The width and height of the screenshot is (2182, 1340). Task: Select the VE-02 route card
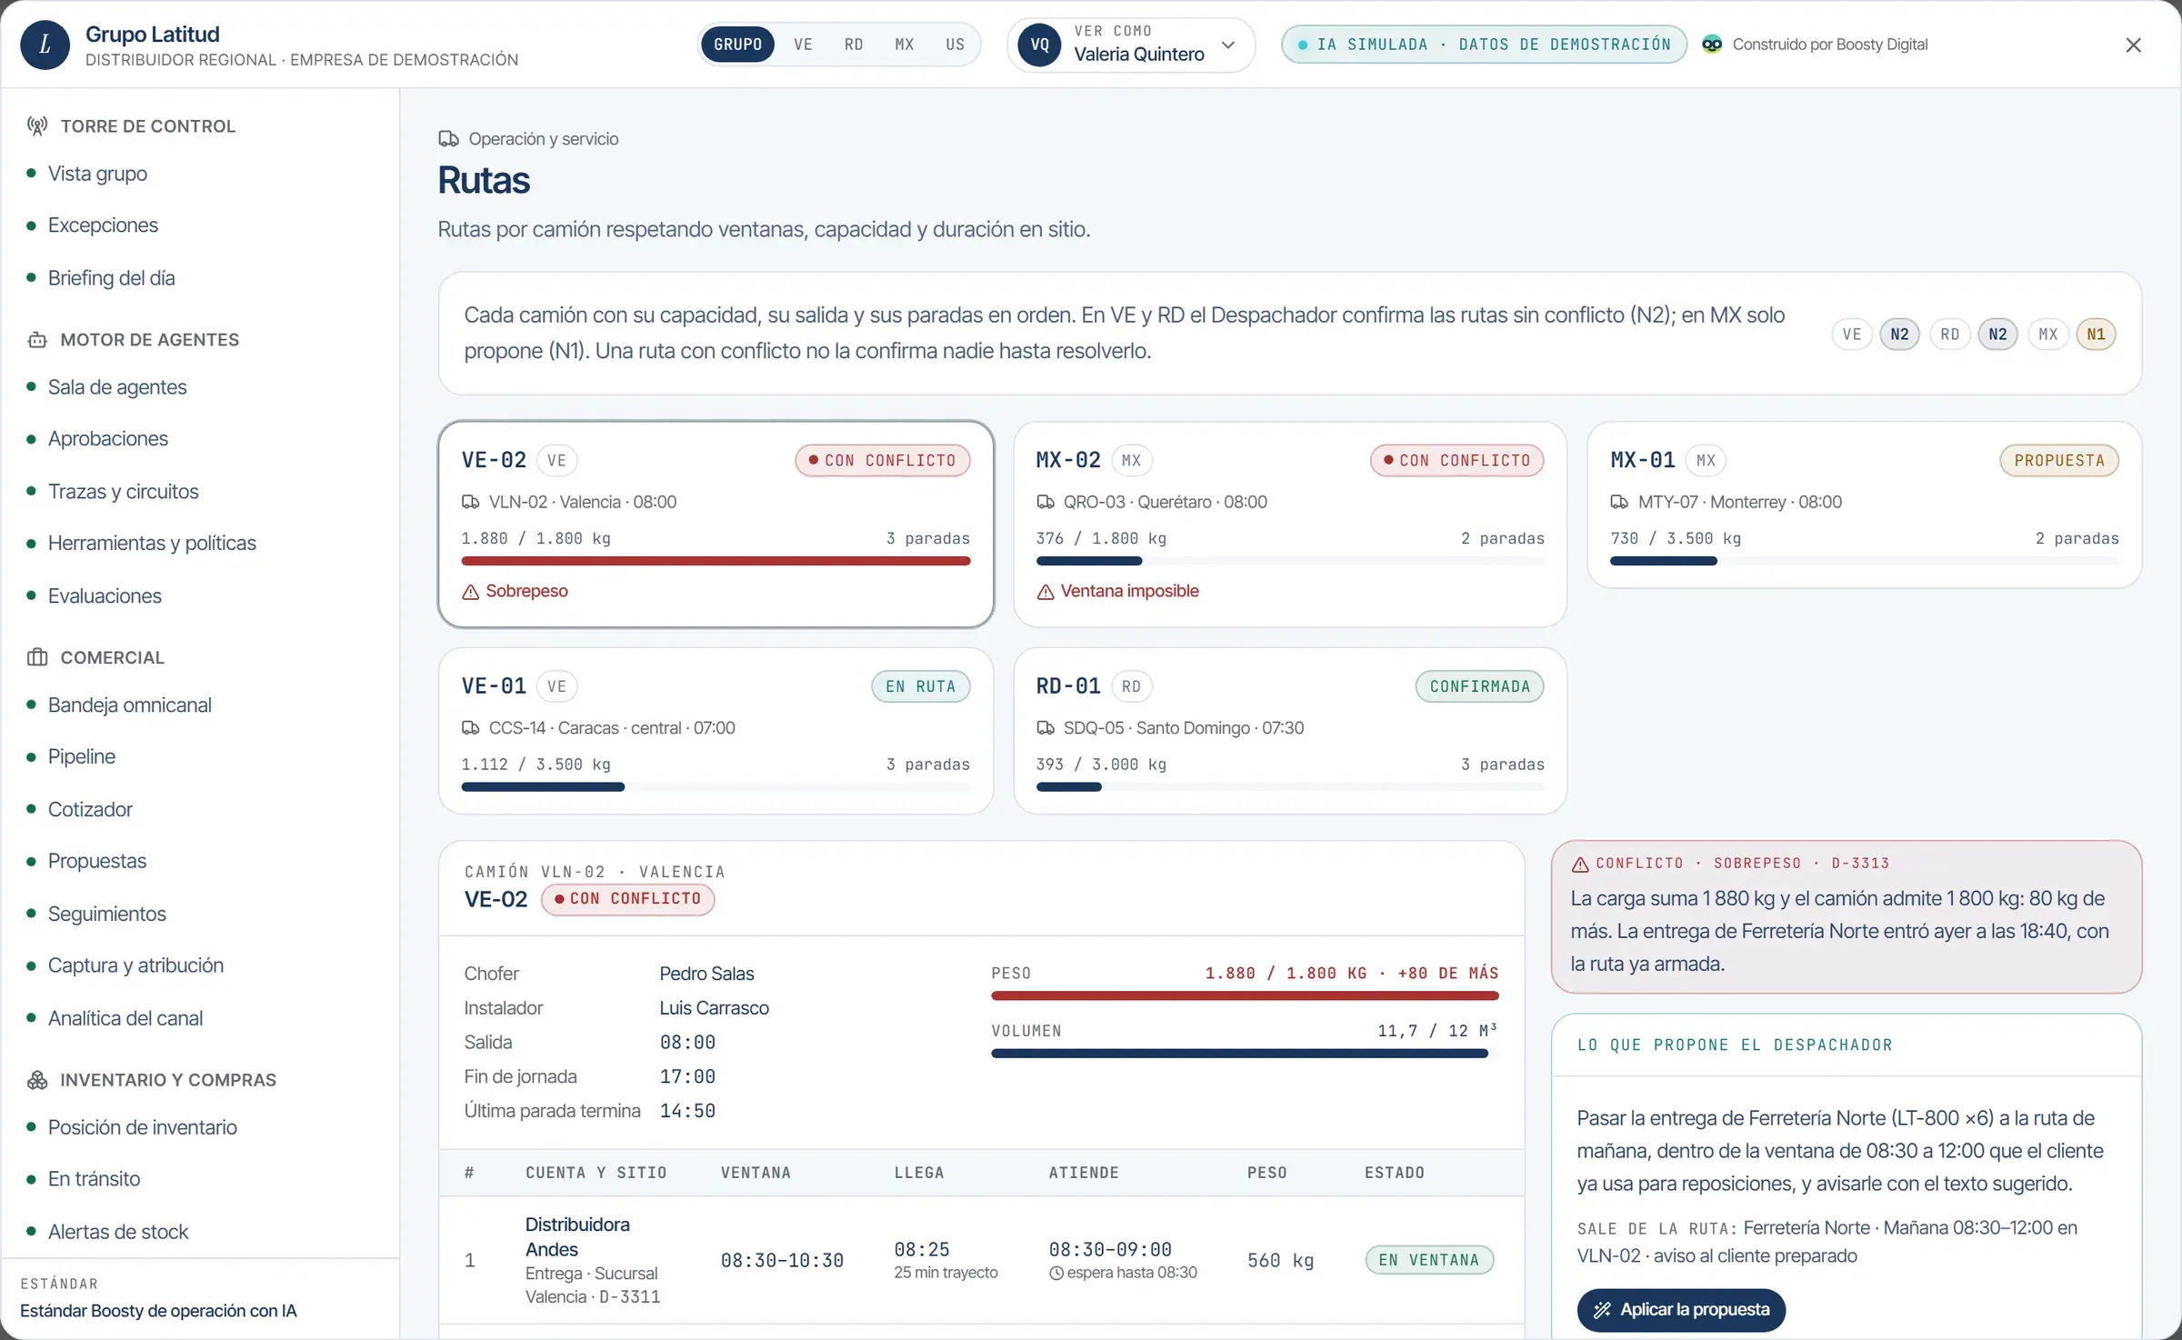pos(716,524)
